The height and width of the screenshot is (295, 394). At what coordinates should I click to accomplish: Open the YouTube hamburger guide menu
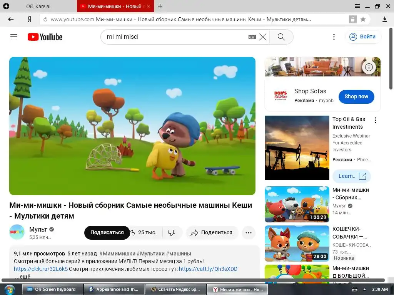point(14,37)
